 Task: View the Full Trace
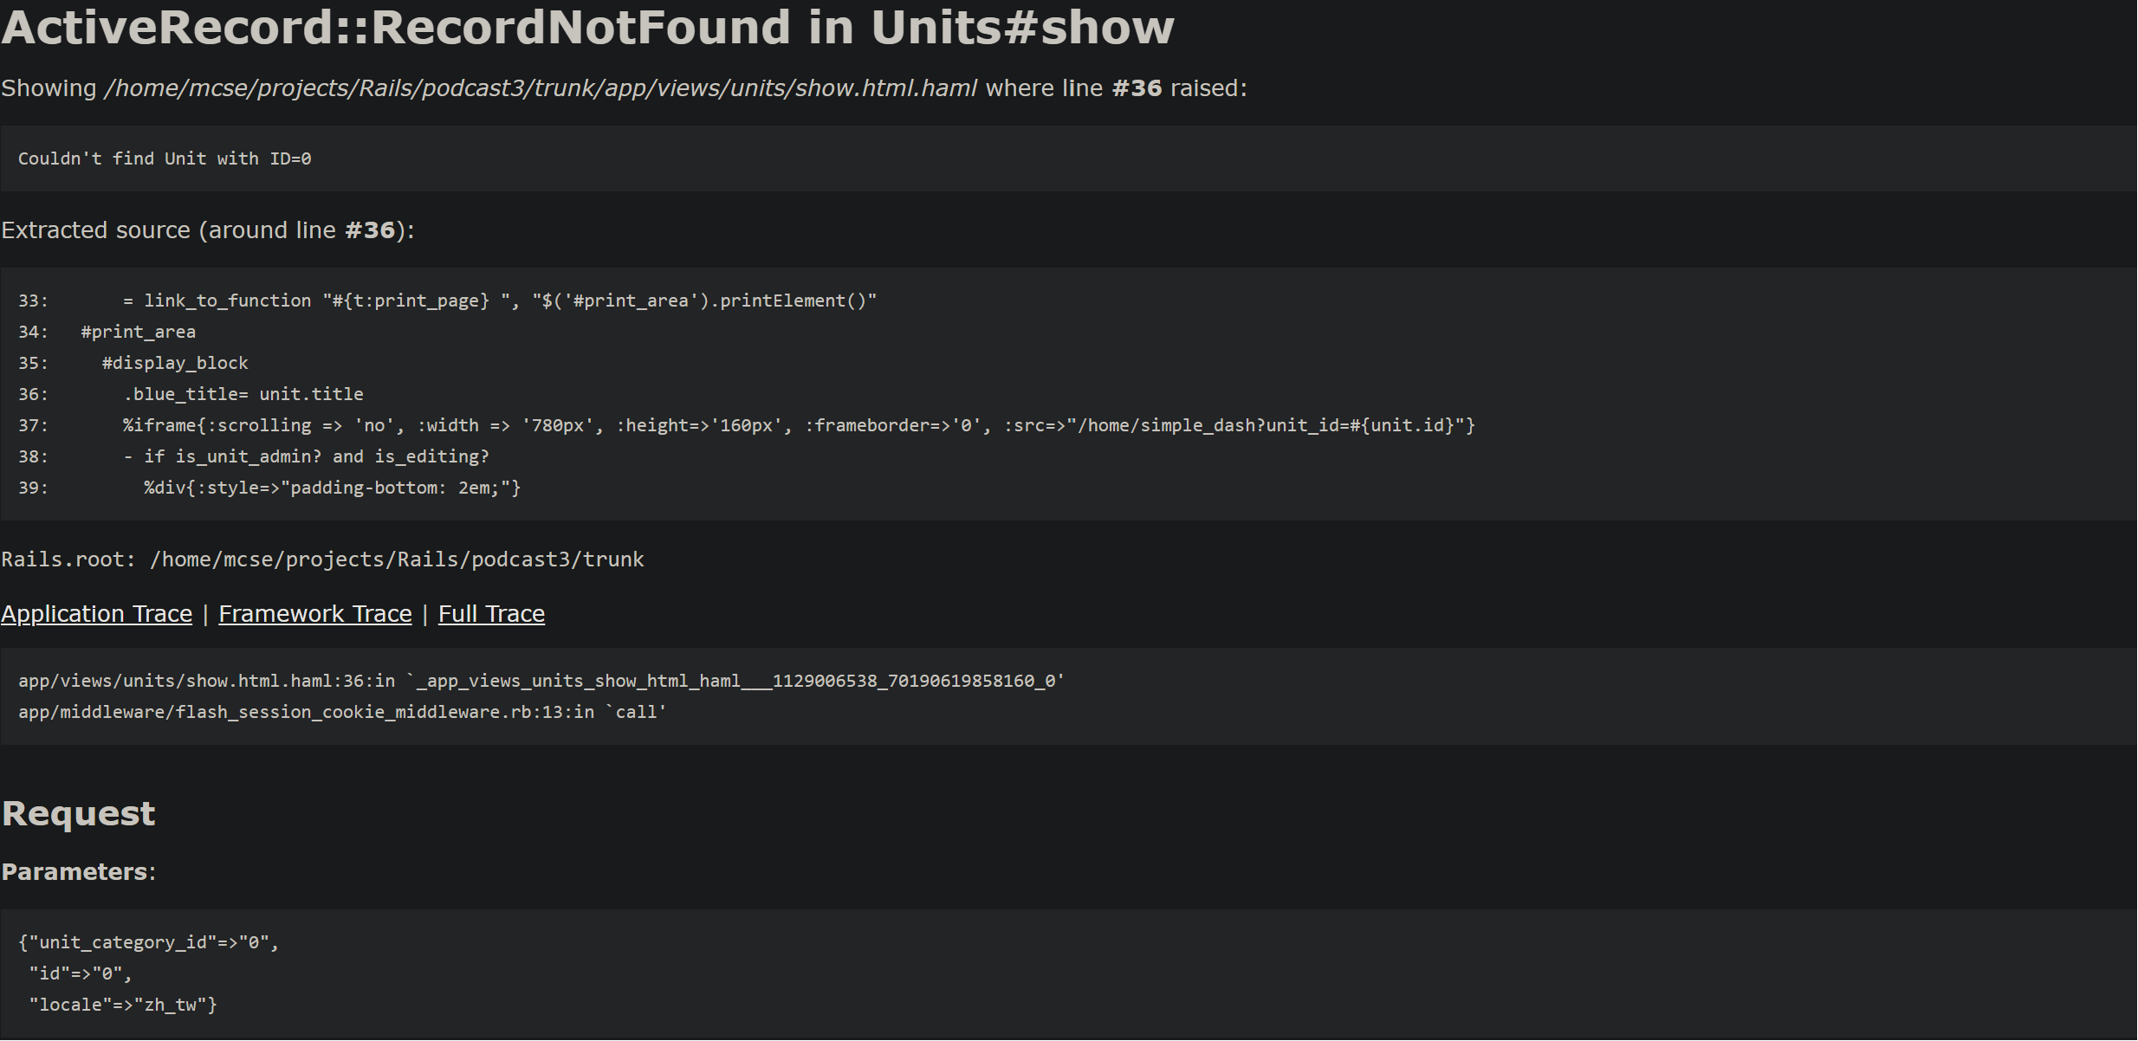tap(491, 614)
